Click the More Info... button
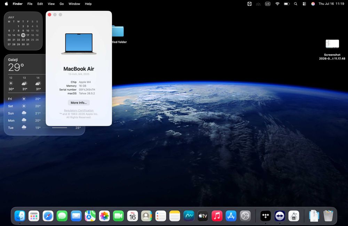The image size is (348, 226). click(x=79, y=103)
